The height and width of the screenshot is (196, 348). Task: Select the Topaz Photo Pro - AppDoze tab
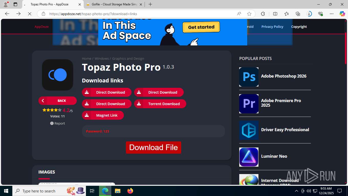tap(53, 4)
